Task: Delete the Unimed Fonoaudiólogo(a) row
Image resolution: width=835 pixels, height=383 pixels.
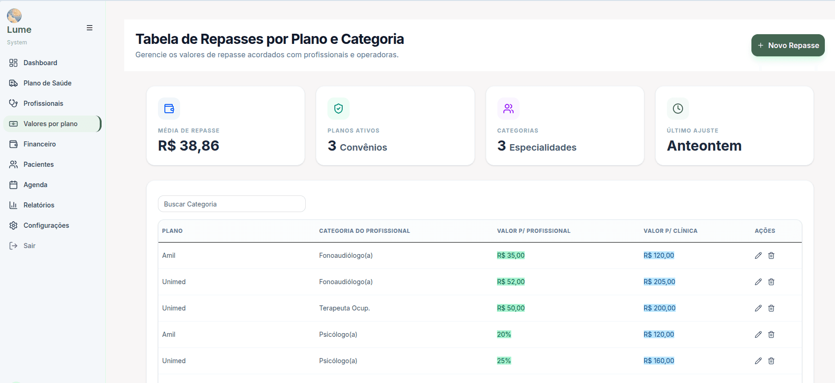Action: tap(771, 282)
